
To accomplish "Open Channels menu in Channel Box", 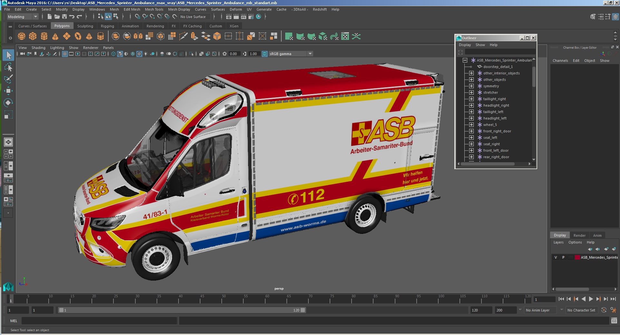I will (x=560, y=61).
